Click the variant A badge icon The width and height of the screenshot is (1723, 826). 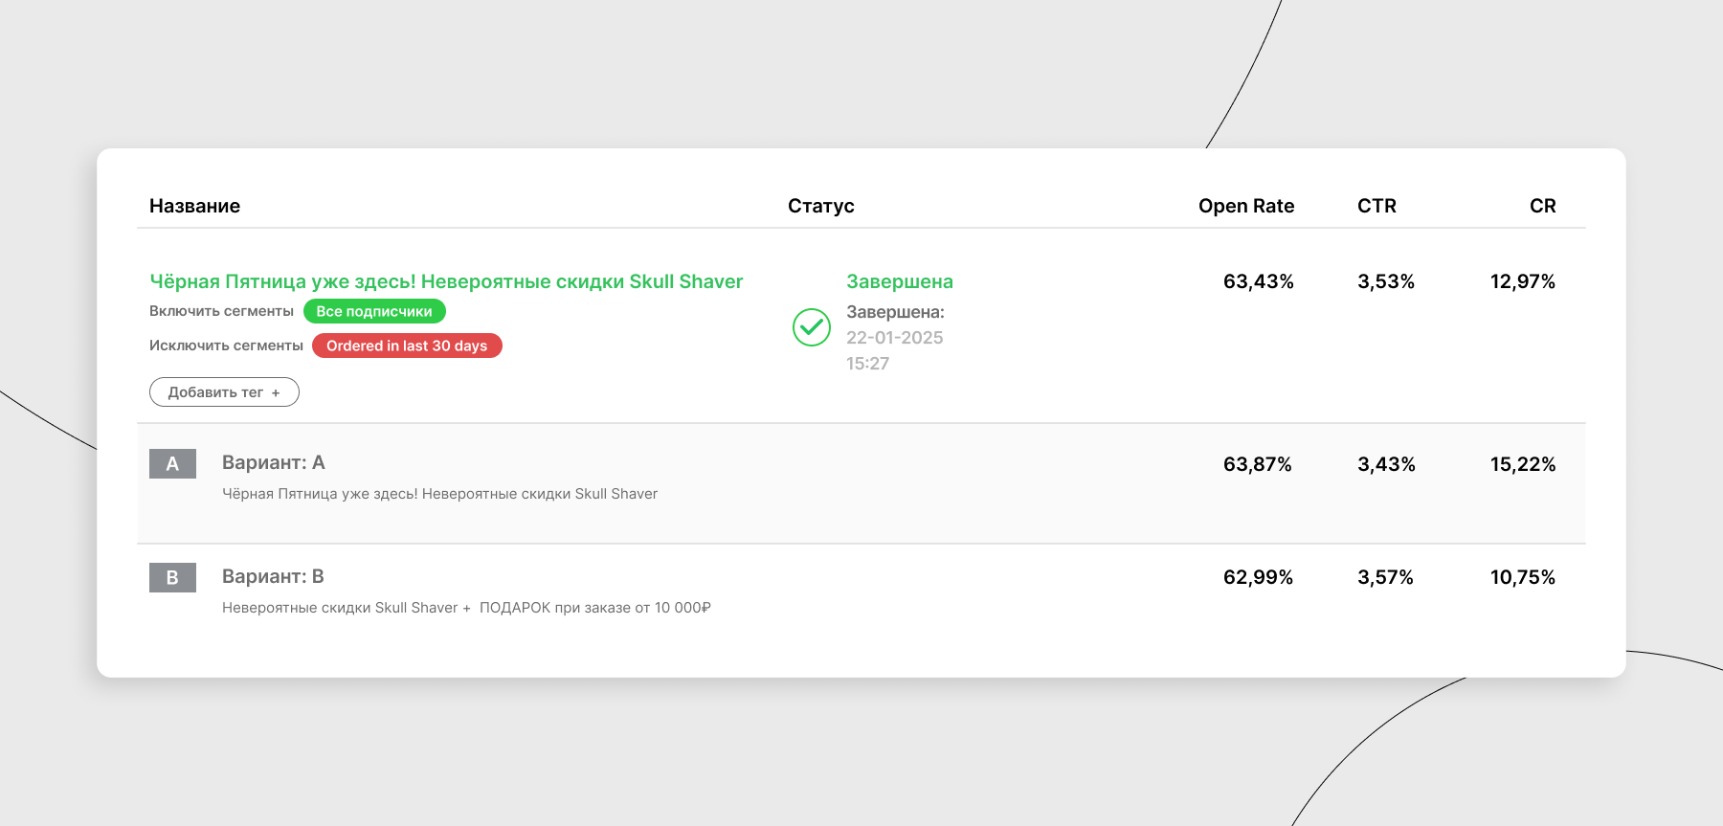tap(172, 464)
